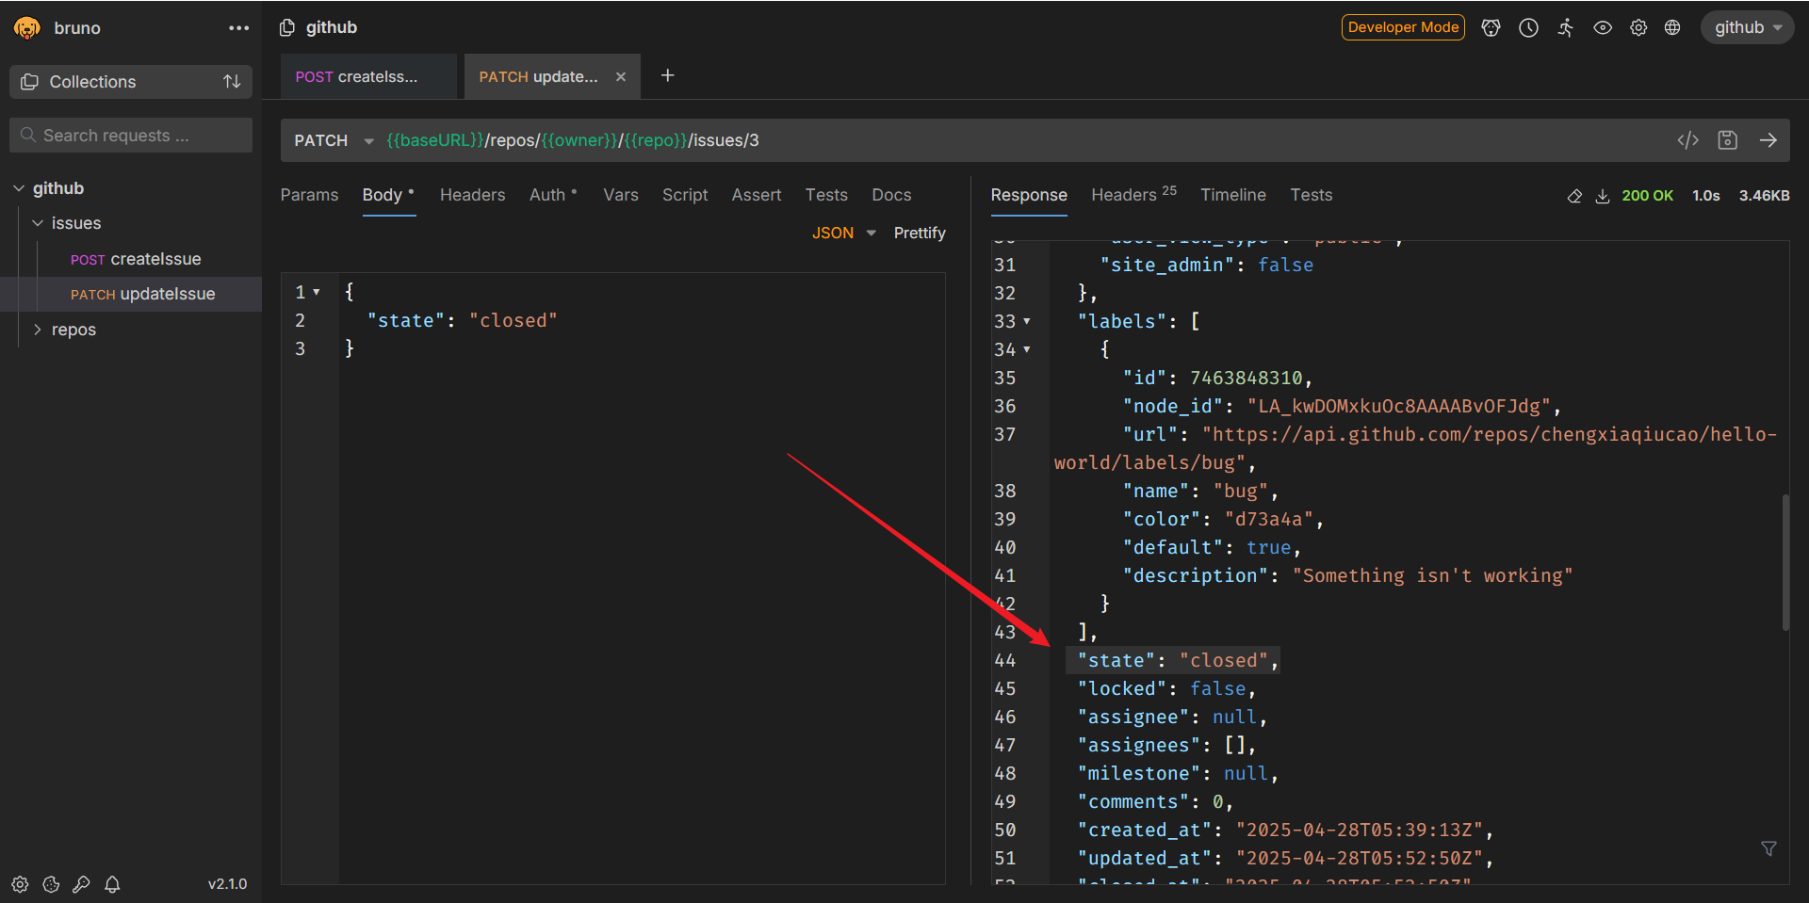Image resolution: width=1809 pixels, height=903 pixels.
Task: Click the key icon in bottom bar
Action: (x=81, y=884)
